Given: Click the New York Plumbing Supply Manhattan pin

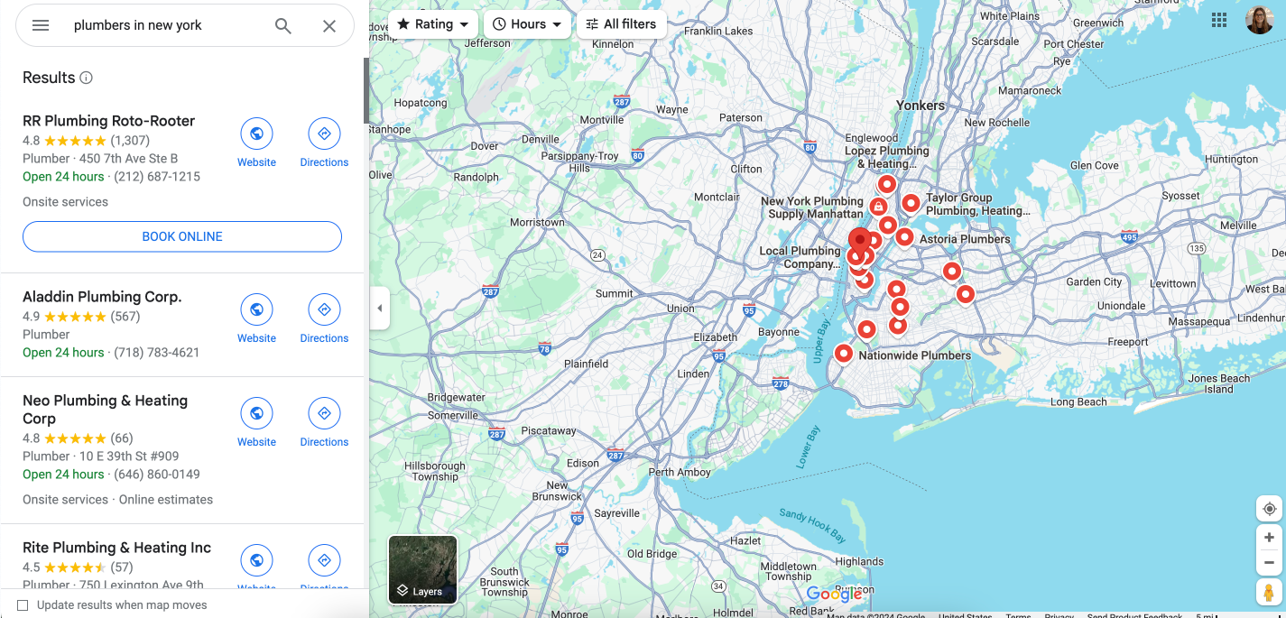Looking at the screenshot, I should (878, 207).
